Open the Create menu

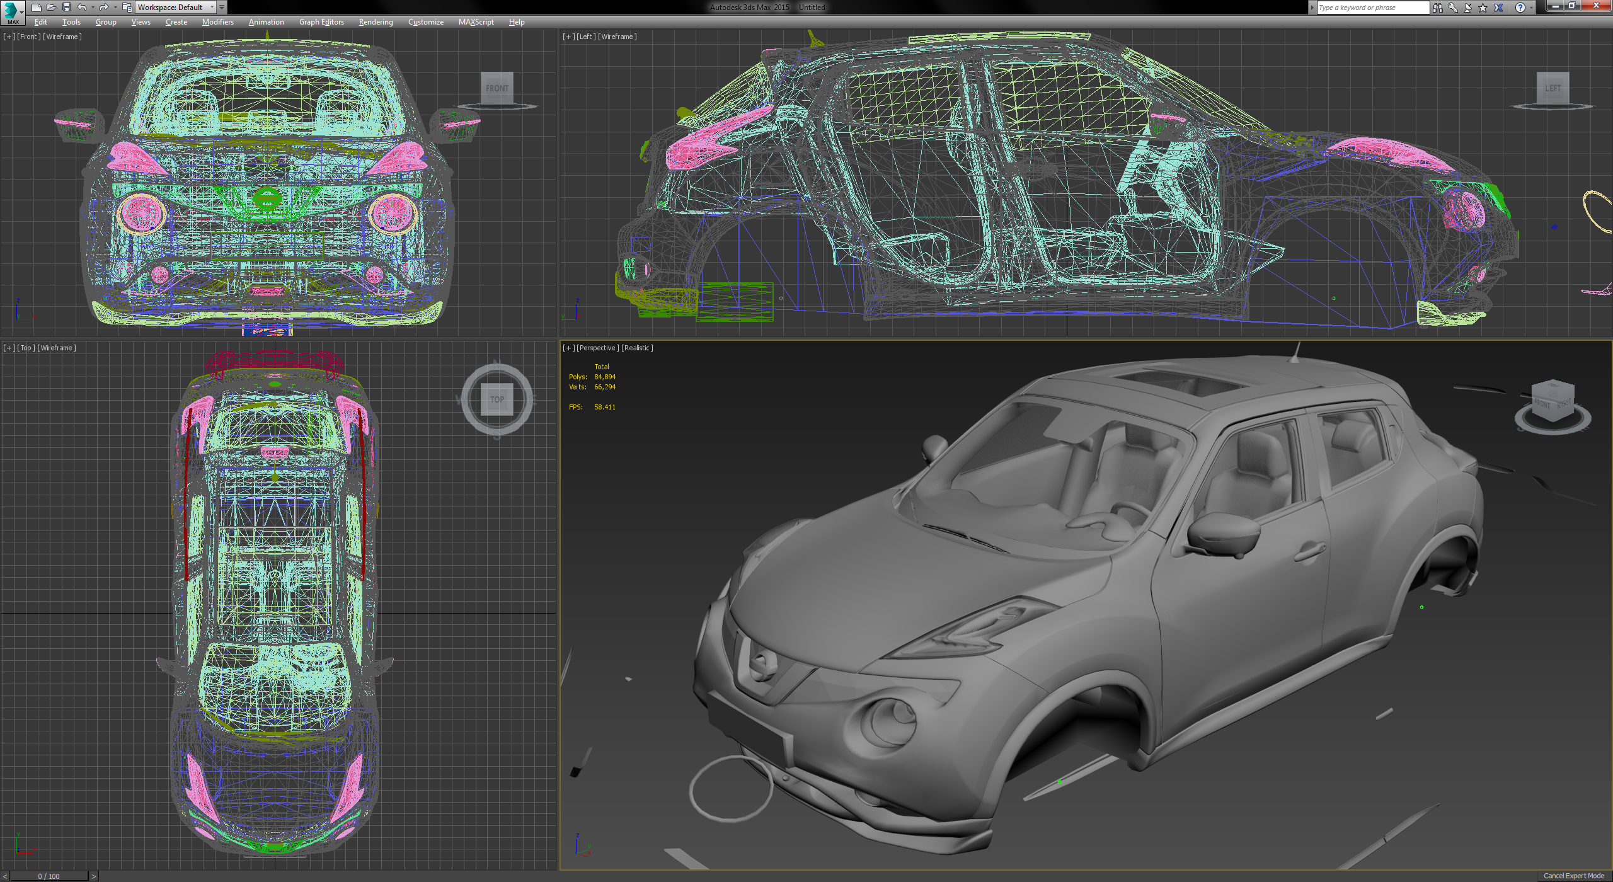176,22
